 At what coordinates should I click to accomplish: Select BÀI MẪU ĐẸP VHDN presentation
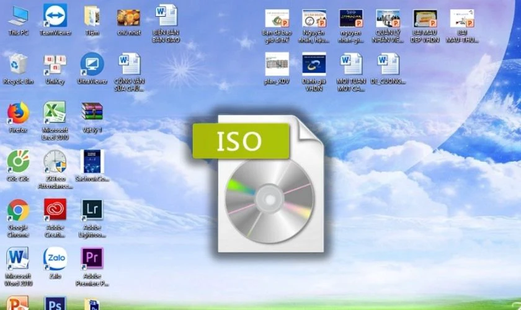coord(425,18)
